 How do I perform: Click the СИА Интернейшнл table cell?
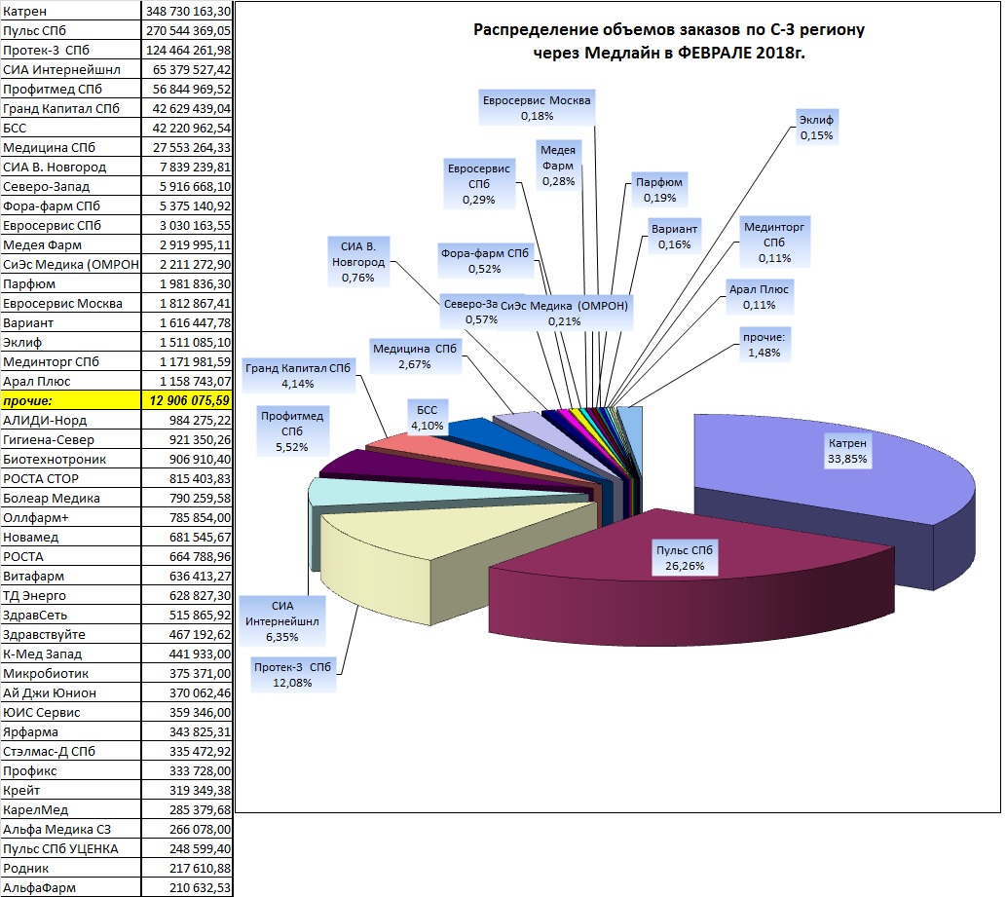pos(70,69)
